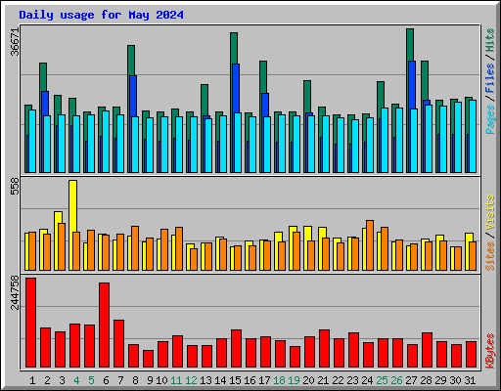Click day 22 on the x-axis
The height and width of the screenshot is (391, 501).
338,380
